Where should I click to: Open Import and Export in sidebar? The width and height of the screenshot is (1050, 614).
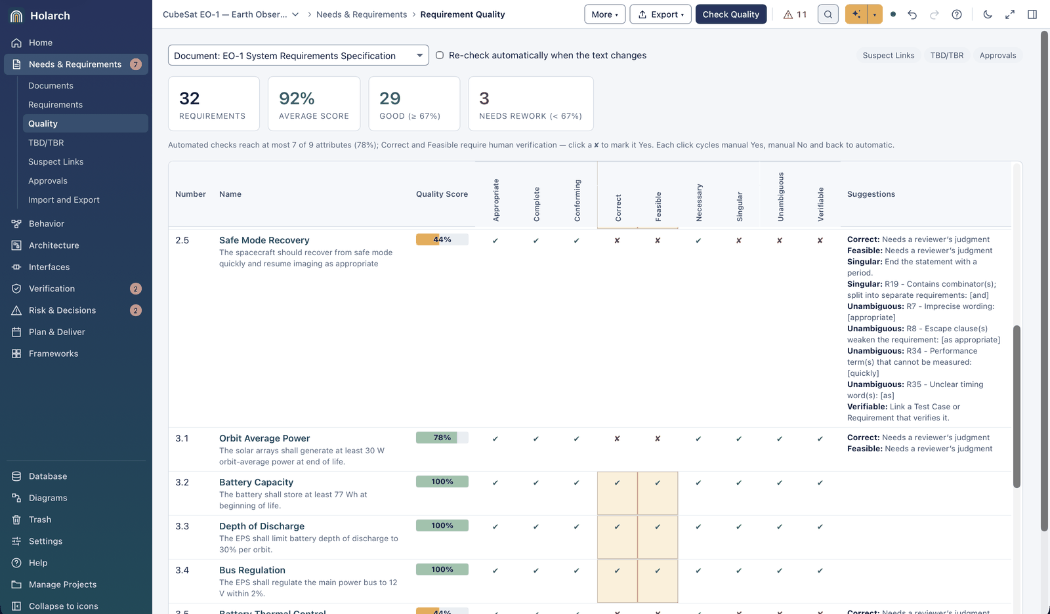click(x=85, y=200)
